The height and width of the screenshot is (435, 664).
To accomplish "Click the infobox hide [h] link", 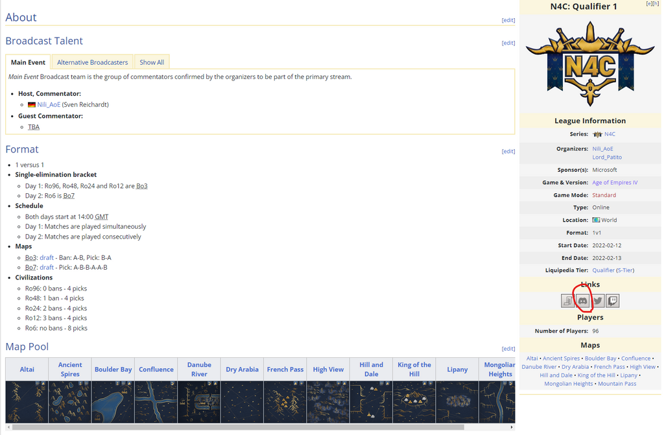I will (656, 3).
